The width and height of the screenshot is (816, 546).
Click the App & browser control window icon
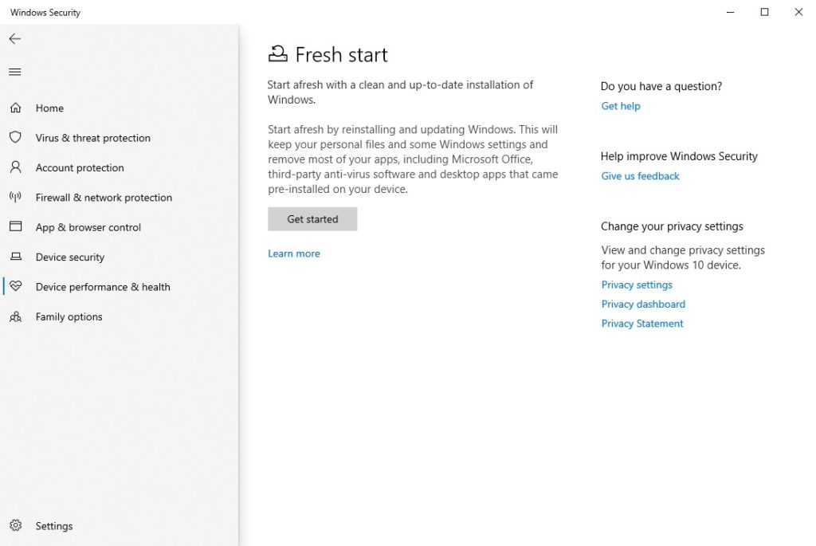15,227
